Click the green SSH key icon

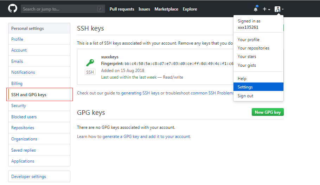[x=90, y=62]
